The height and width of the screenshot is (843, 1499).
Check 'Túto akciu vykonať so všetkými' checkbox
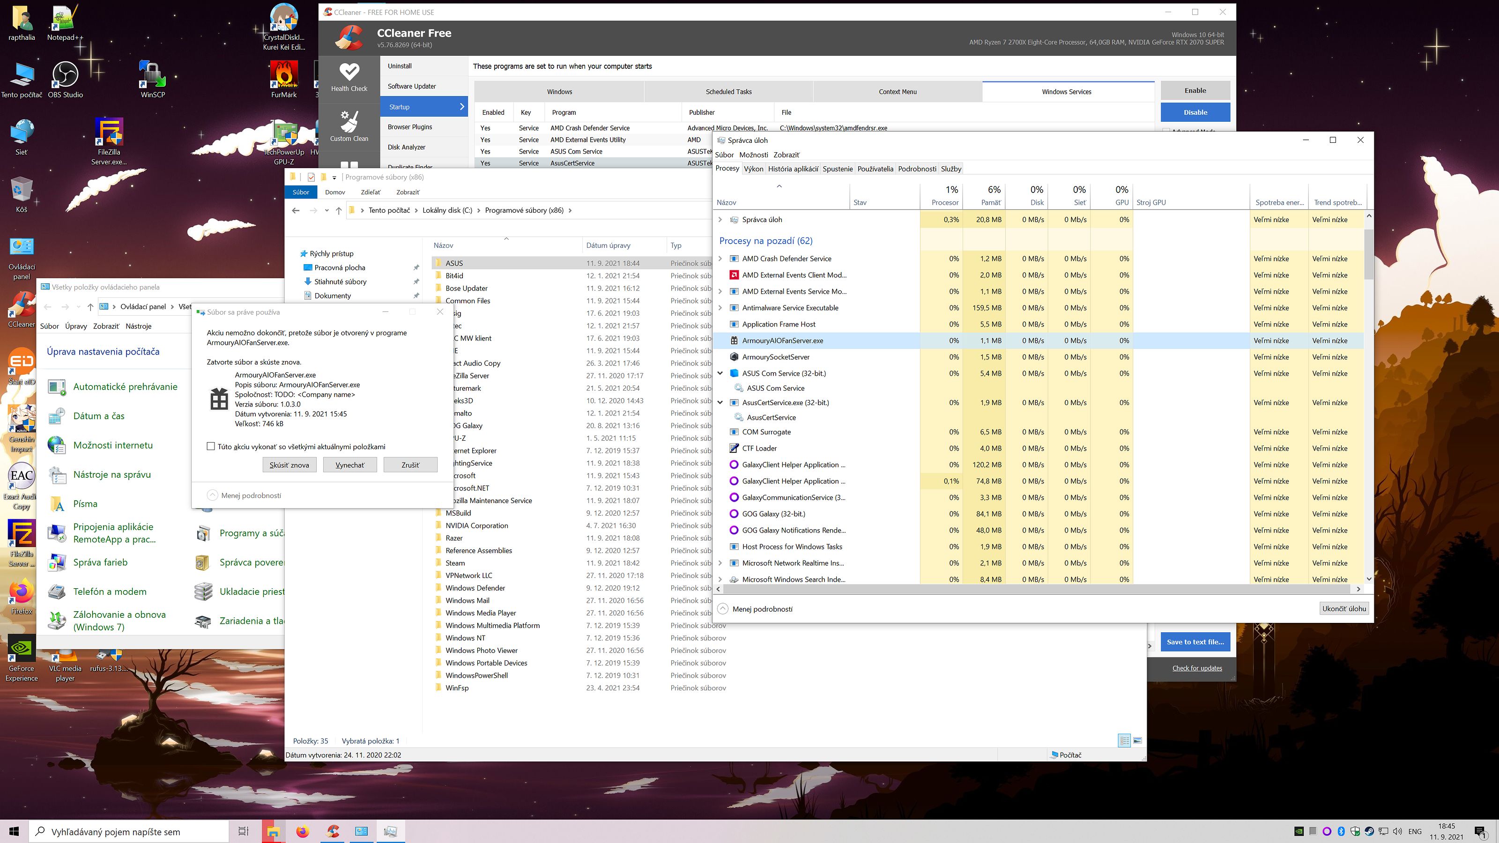(211, 446)
